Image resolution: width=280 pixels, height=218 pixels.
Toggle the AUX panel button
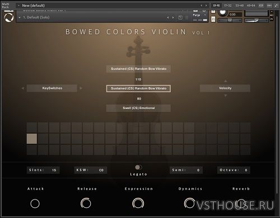pos(272,15)
